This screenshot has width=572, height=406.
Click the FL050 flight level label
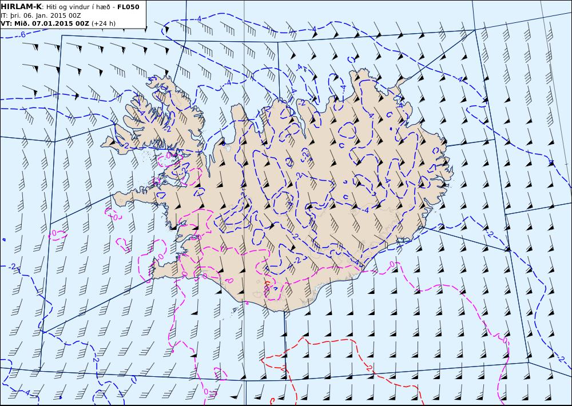(128, 7)
